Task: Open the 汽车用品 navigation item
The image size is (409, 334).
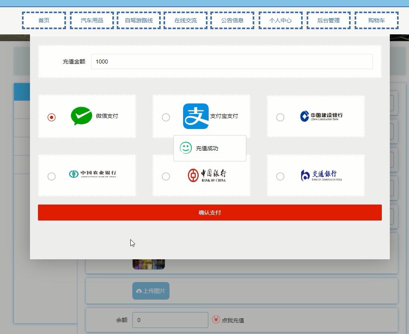Action: click(92, 20)
